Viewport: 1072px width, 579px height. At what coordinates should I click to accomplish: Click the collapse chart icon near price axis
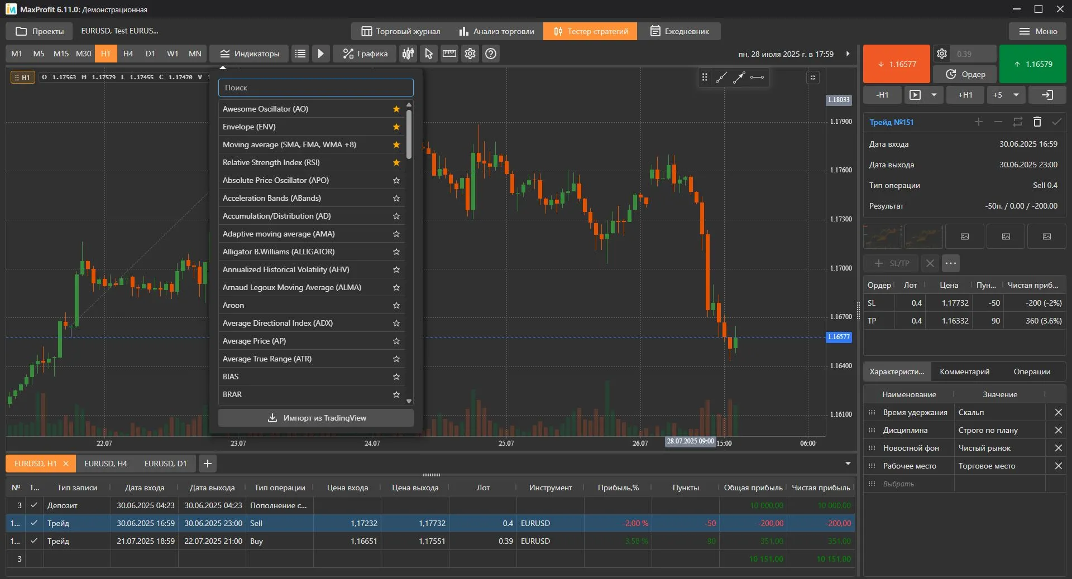pyautogui.click(x=813, y=78)
